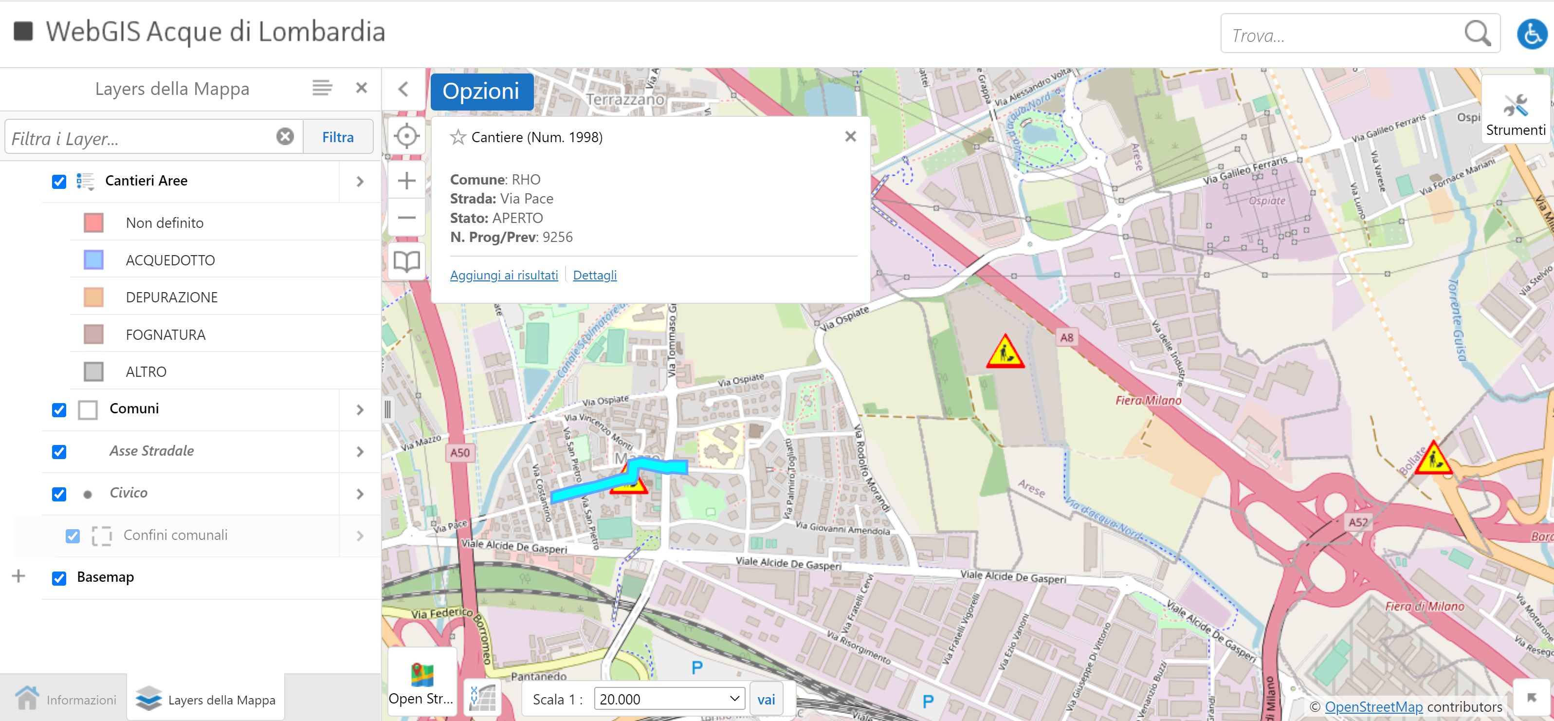This screenshot has height=721, width=1554.
Task: Click the search magnifier icon
Action: pos(1478,34)
